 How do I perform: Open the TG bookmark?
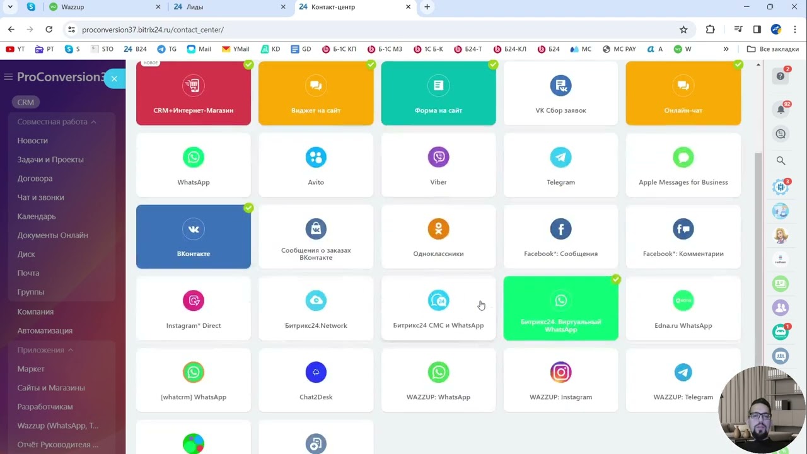(167, 49)
